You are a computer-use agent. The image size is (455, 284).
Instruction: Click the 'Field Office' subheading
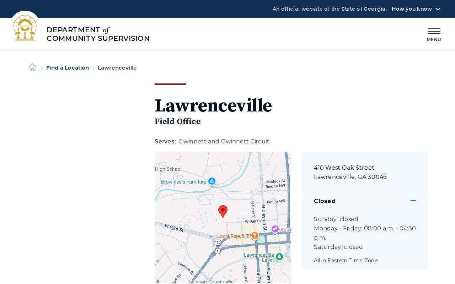pos(178,121)
